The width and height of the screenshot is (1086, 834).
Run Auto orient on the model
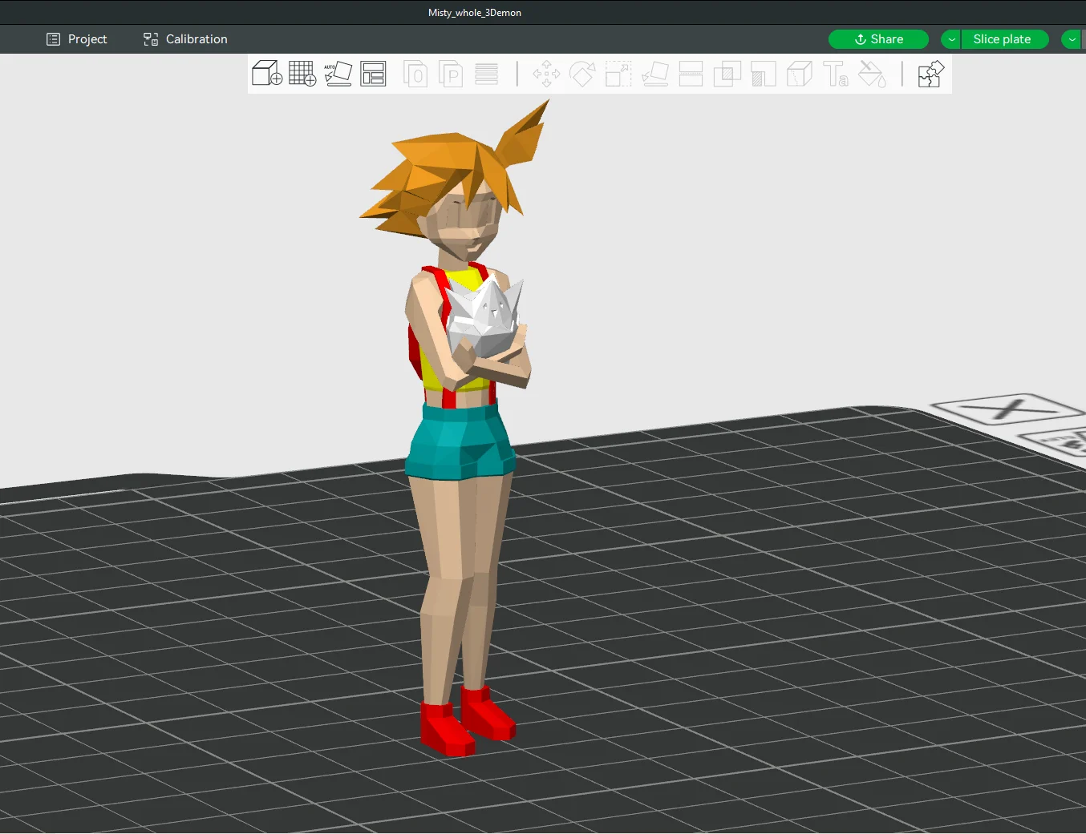pos(338,74)
